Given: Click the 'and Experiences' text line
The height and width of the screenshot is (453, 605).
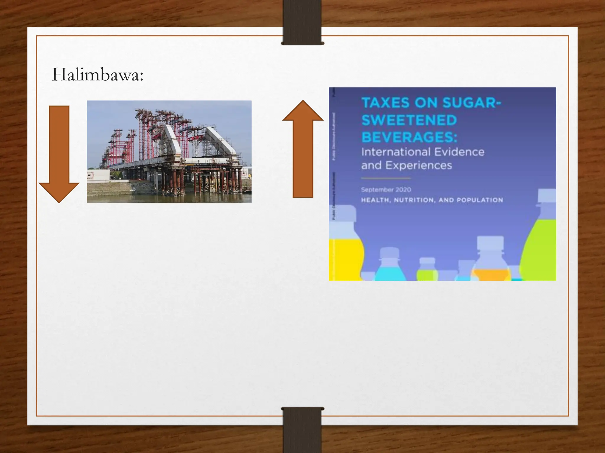Looking at the screenshot, I should (406, 165).
